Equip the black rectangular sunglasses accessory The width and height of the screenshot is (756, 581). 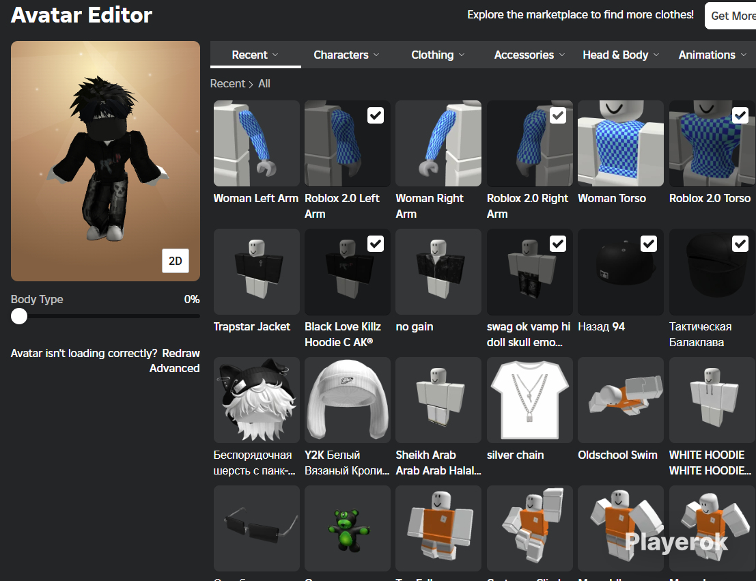point(257,528)
